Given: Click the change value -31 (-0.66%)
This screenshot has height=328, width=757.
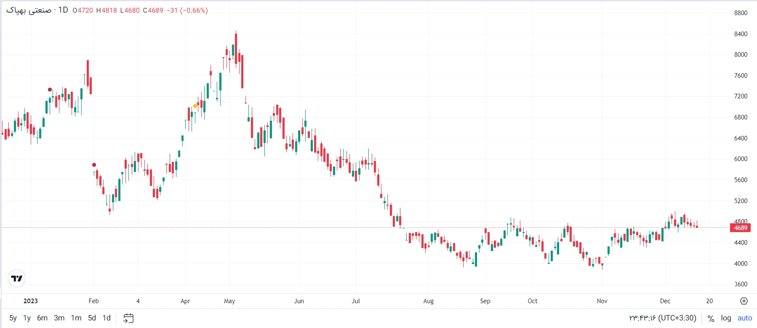Looking at the screenshot, I should coord(187,11).
